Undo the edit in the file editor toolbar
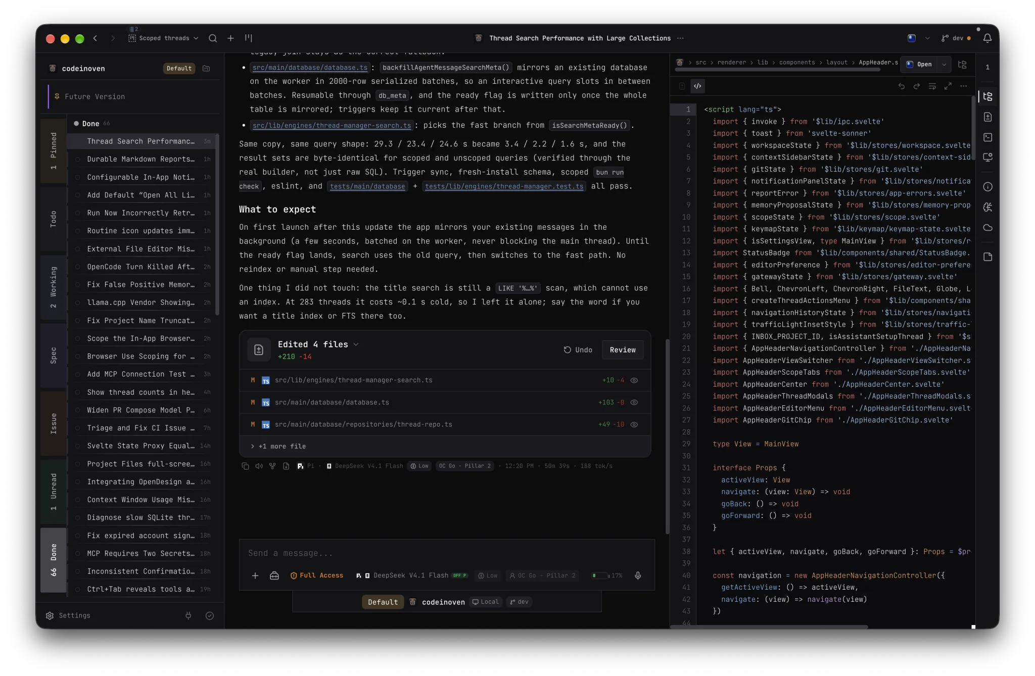 click(901, 86)
